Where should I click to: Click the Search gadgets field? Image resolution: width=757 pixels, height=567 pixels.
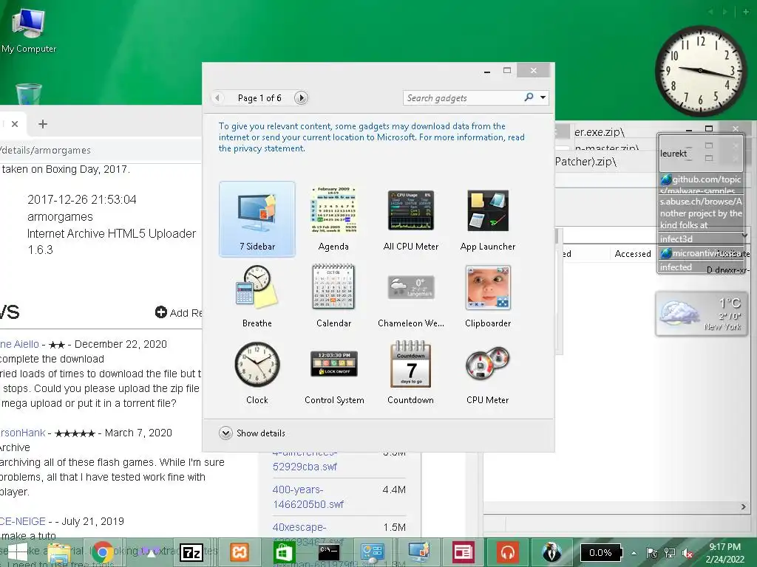pos(464,98)
